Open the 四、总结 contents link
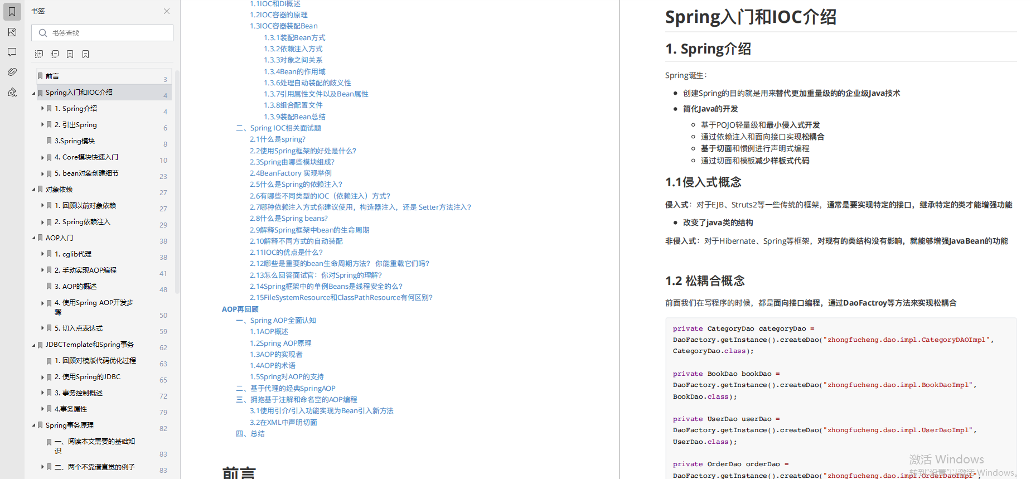The height and width of the screenshot is (479, 1031). point(250,434)
